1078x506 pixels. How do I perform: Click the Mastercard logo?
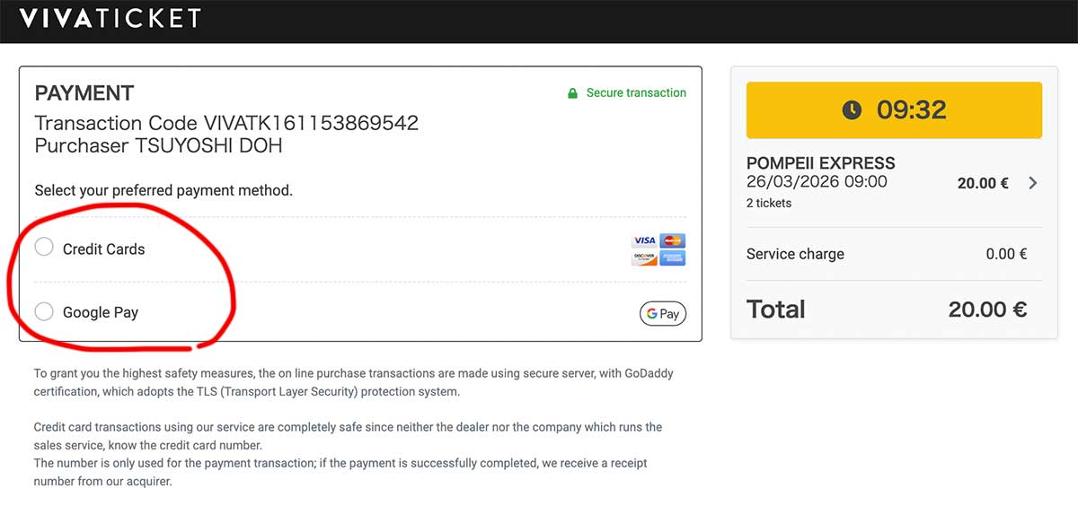(x=673, y=240)
